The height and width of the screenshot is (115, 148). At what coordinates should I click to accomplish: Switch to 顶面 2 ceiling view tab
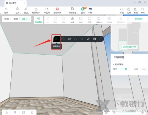click(17, 19)
